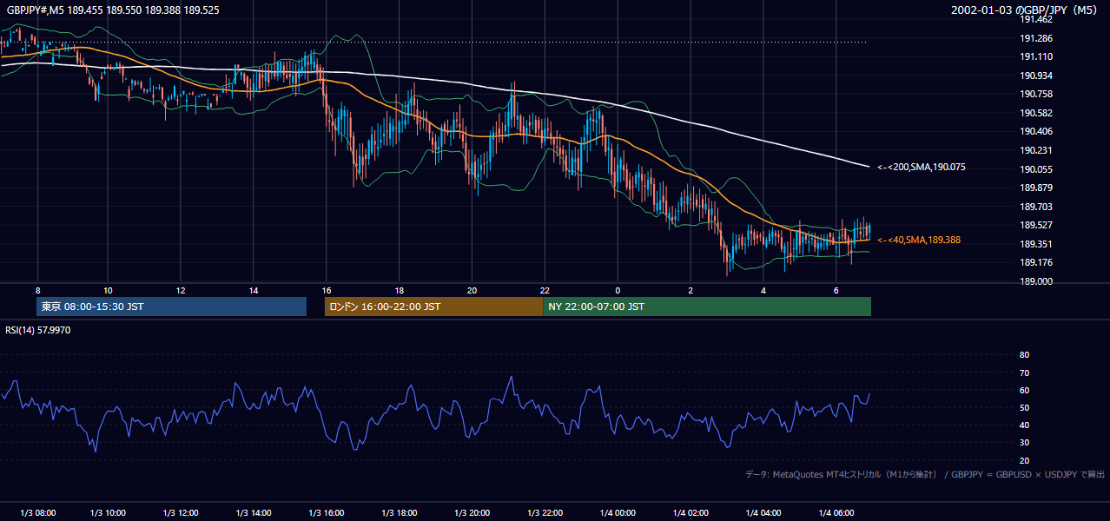This screenshot has width=1110, height=521.
Task: Click the 1/4 04:00 time label
Action: tap(763, 513)
